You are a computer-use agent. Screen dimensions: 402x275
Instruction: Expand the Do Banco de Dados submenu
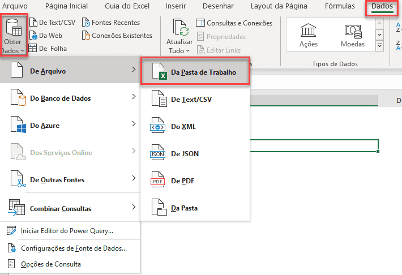click(70, 97)
